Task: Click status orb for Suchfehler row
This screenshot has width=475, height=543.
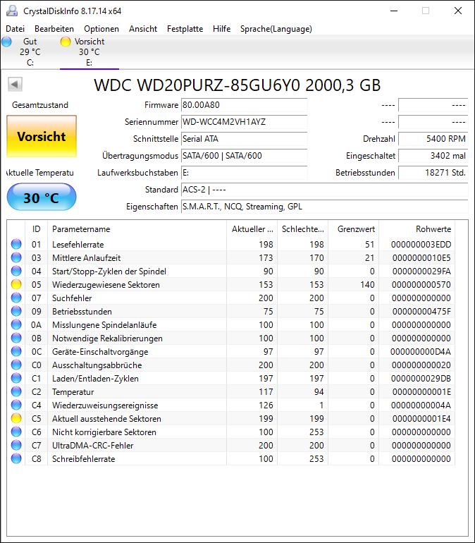Action: pyautogui.click(x=16, y=298)
